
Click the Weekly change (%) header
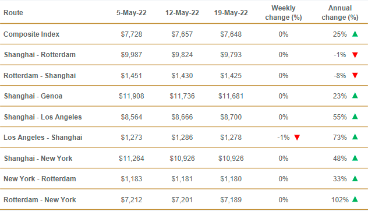284,13
